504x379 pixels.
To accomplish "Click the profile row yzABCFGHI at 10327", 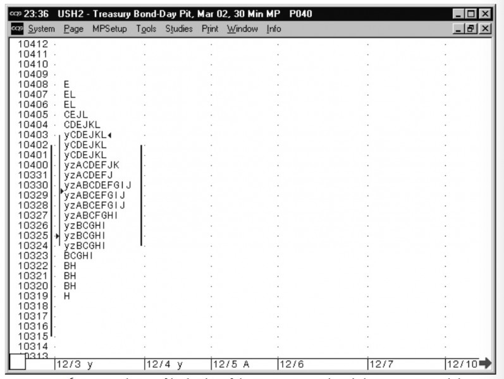I will pos(91,215).
